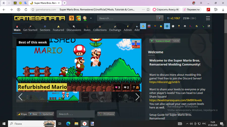Open the user avatar profile icon
The height and width of the screenshot is (127, 227).
pyautogui.click(x=149, y=26)
